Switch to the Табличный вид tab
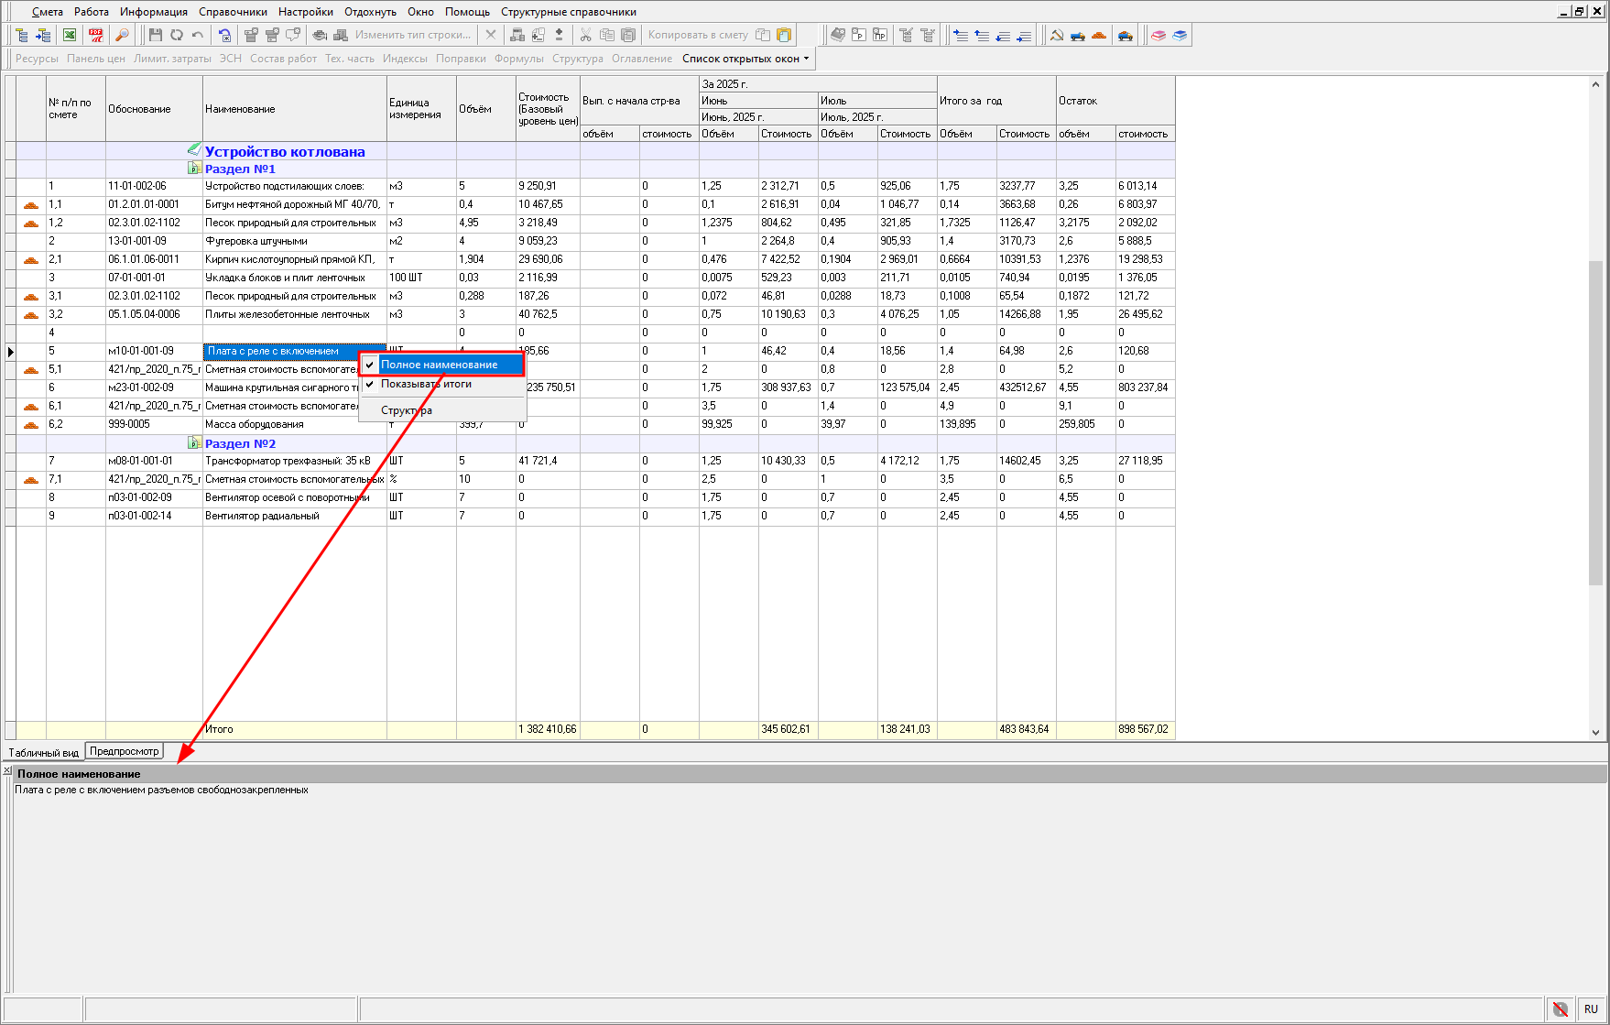The image size is (1610, 1025). [x=43, y=753]
